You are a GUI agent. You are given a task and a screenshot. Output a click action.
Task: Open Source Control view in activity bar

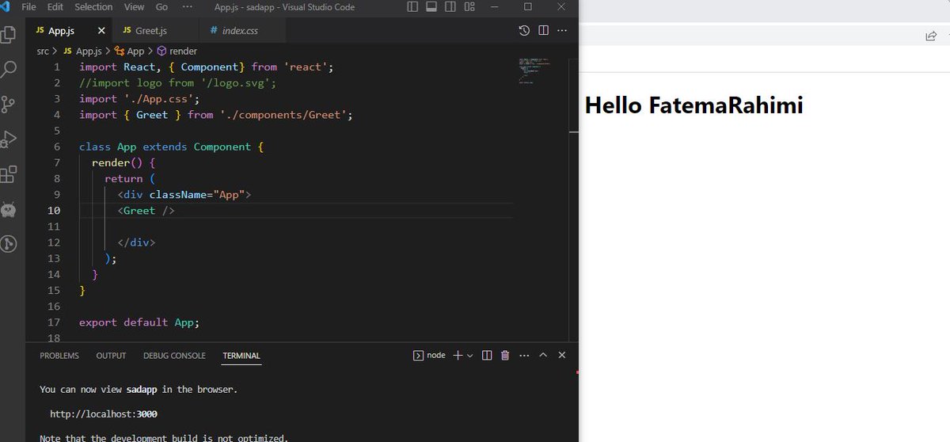click(x=9, y=104)
